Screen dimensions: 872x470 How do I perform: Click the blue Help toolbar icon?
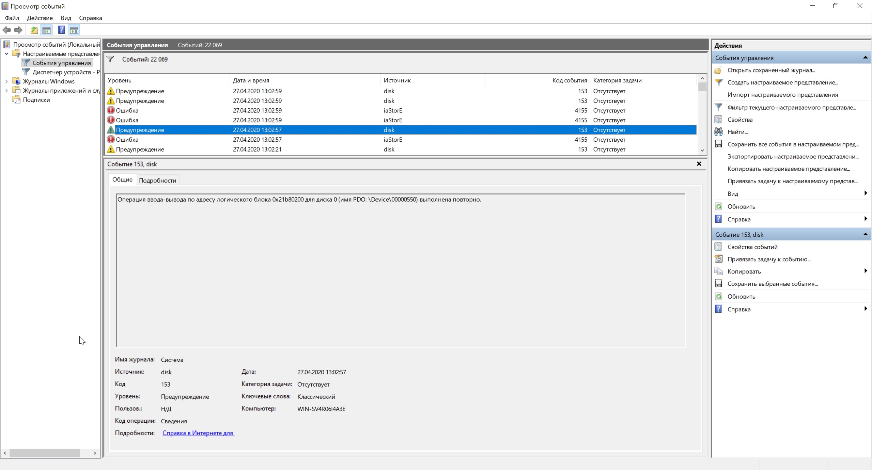61,30
